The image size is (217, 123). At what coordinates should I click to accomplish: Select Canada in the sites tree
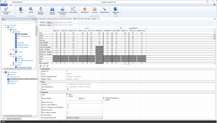point(12,27)
